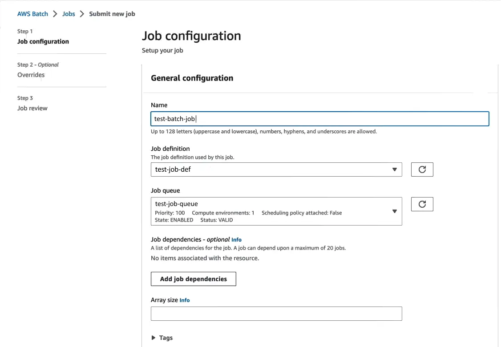501x347 pixels.
Task: Open the Jobs breadcrumb link
Action: (x=69, y=13)
